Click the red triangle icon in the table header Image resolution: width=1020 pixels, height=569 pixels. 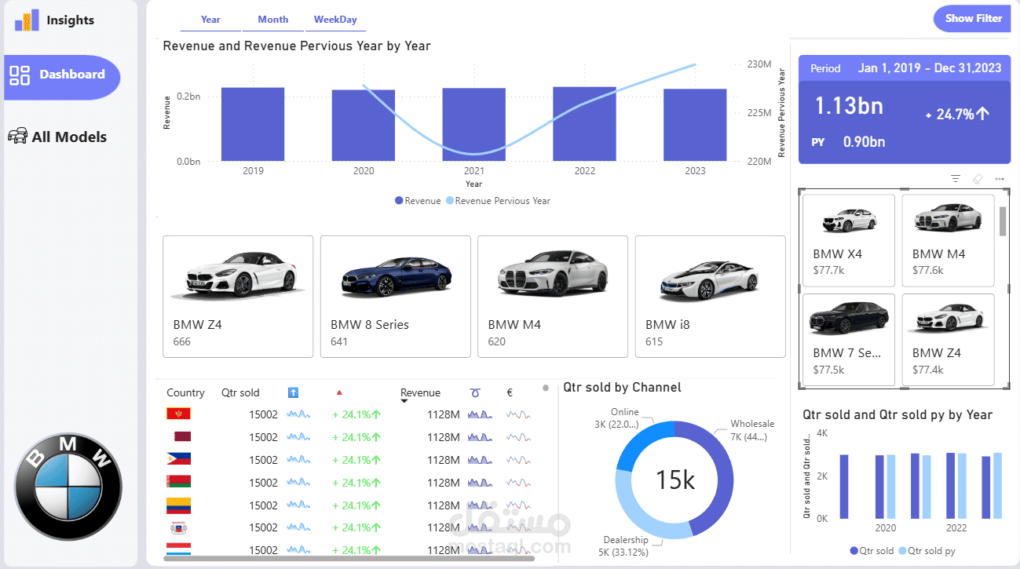click(x=338, y=392)
